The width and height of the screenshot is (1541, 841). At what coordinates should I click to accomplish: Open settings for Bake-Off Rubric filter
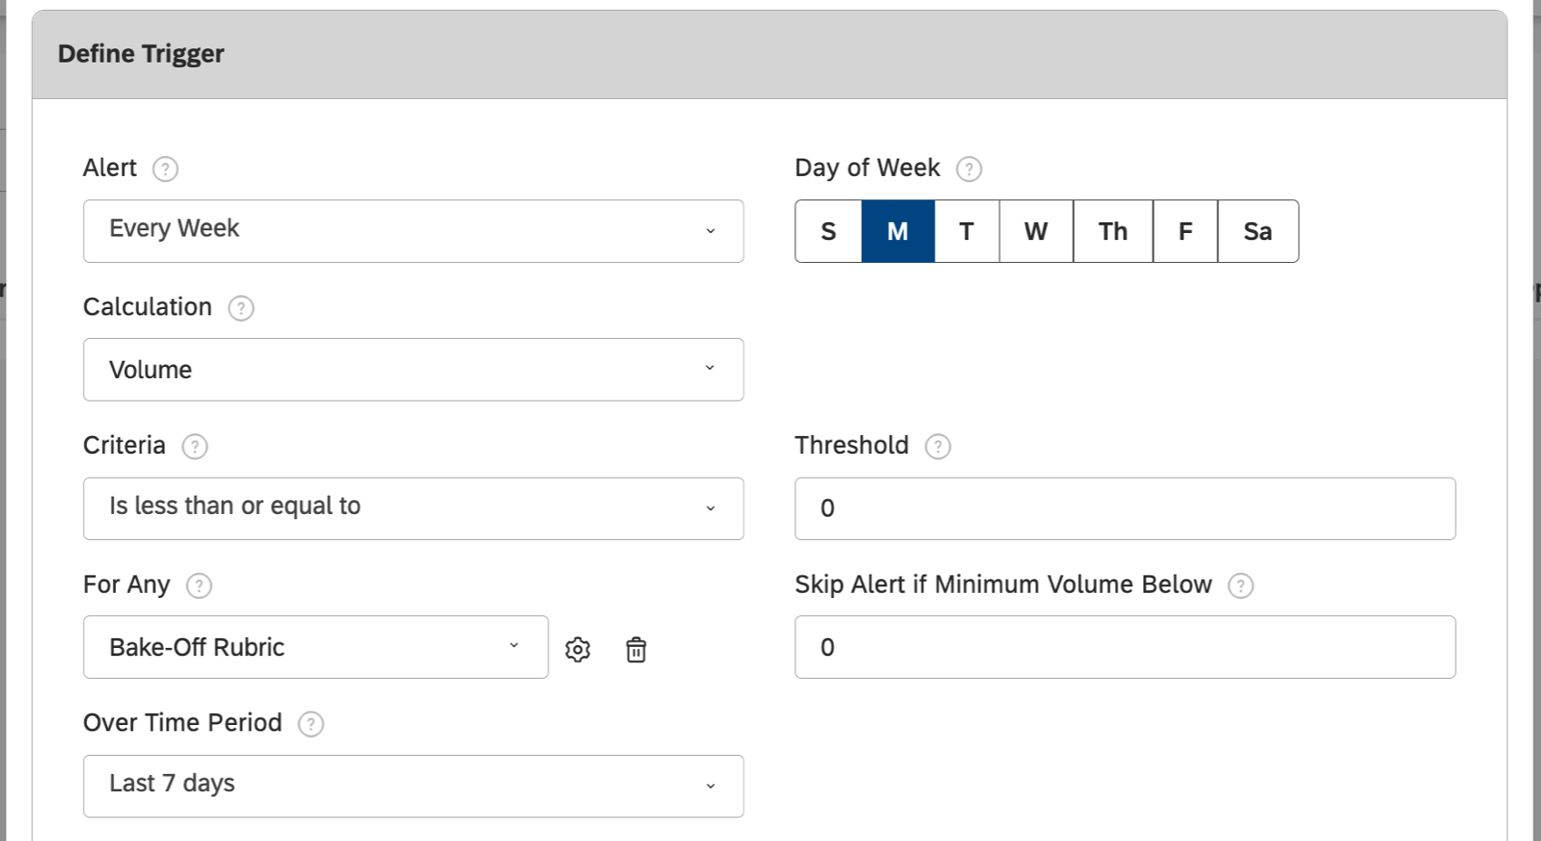[x=578, y=649]
